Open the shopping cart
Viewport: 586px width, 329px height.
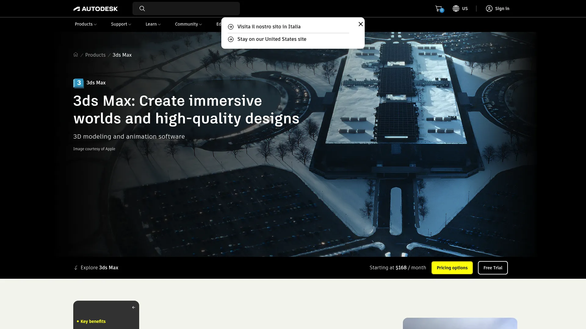tap(439, 9)
